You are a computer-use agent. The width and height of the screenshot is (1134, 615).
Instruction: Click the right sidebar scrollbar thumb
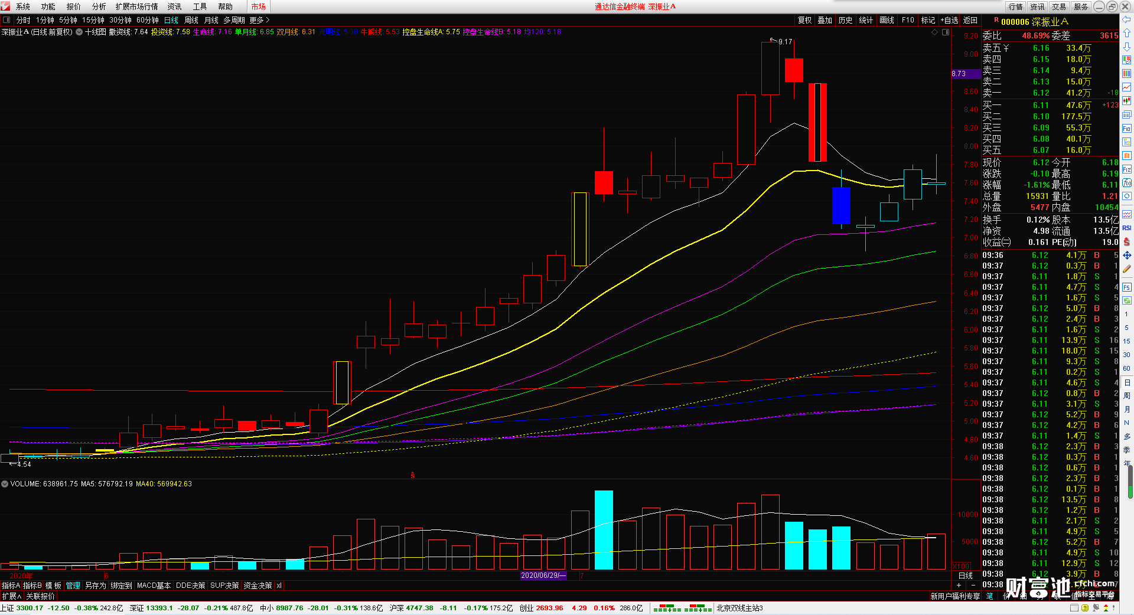[x=1130, y=483]
